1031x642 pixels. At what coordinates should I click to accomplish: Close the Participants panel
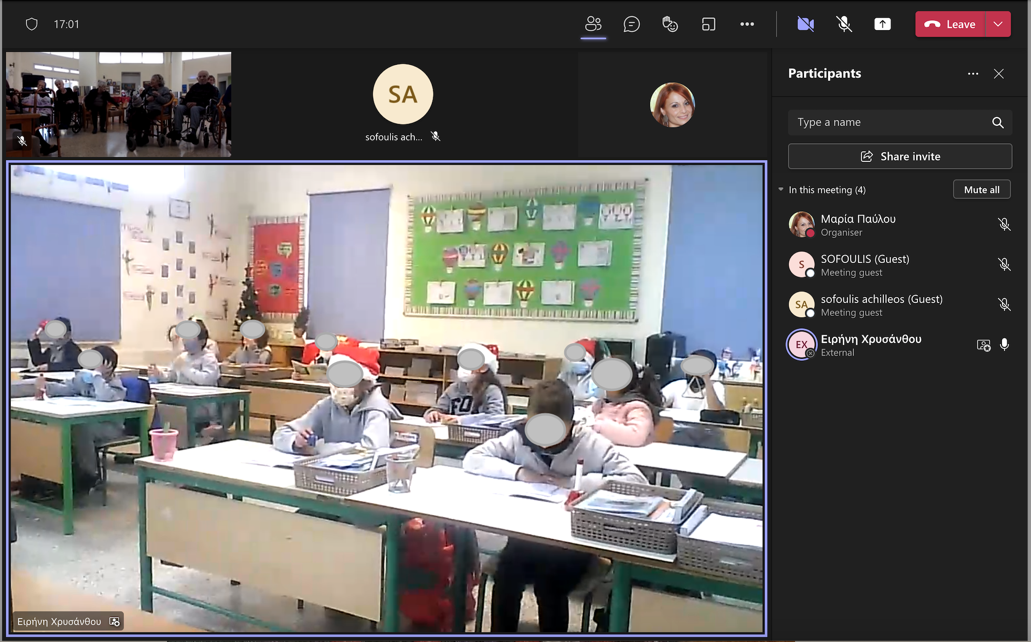pyautogui.click(x=999, y=74)
